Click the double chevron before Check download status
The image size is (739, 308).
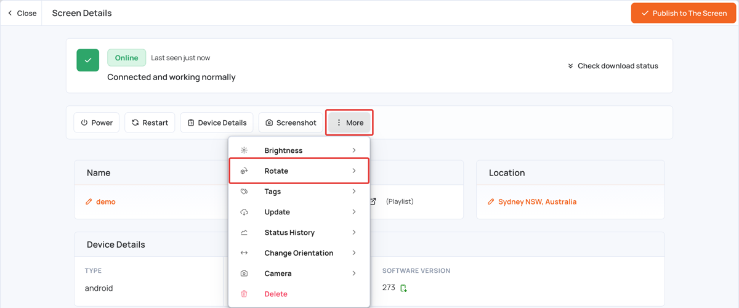tap(570, 66)
